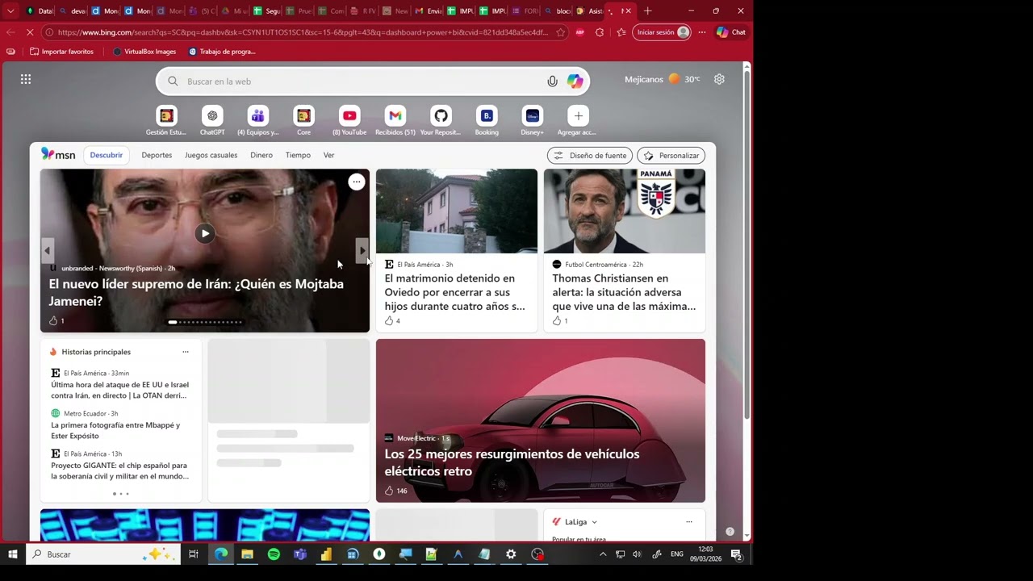Open the LaLiga card more options
Image resolution: width=1033 pixels, height=581 pixels.
click(688, 522)
